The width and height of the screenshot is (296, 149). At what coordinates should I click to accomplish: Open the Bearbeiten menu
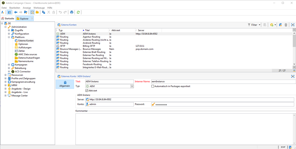pyautogui.click(x=15, y=8)
